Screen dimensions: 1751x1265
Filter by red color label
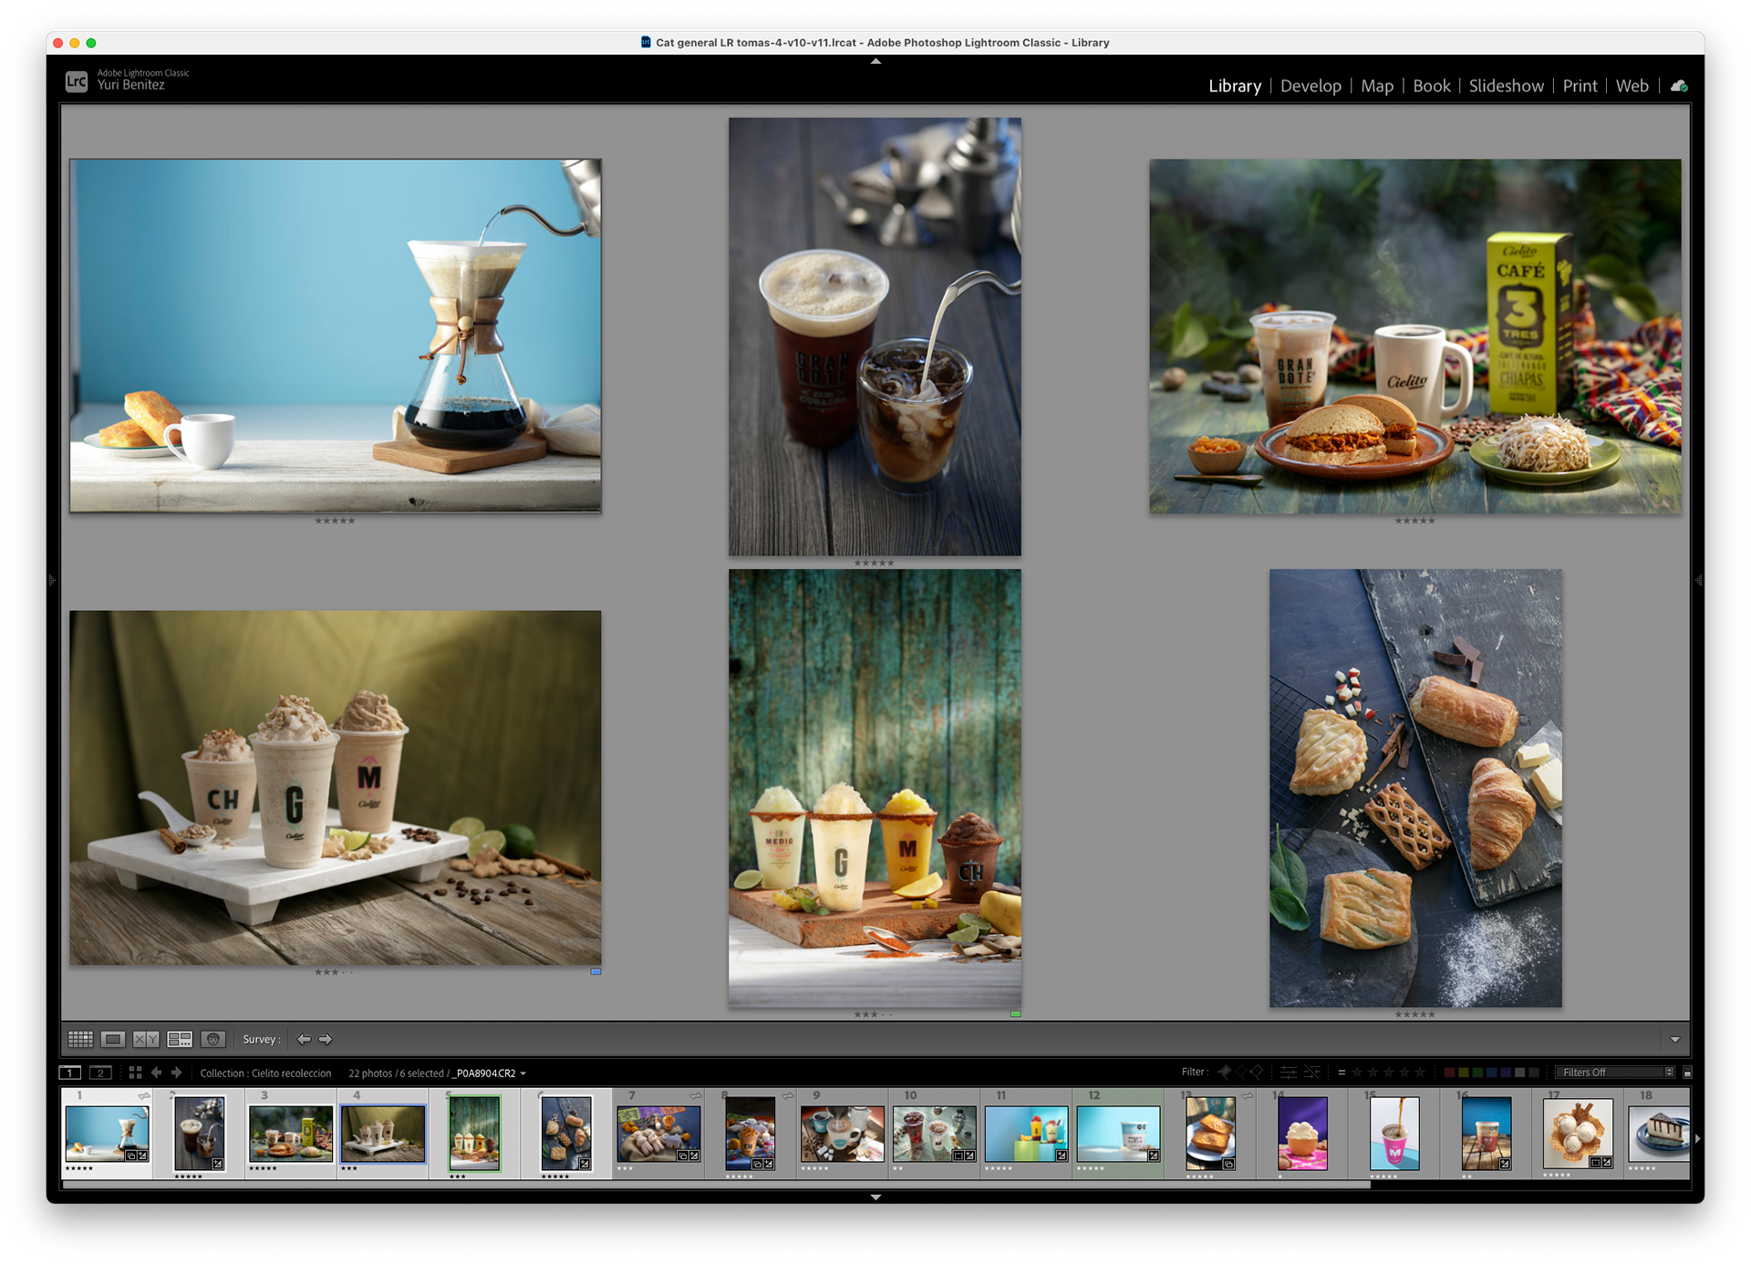click(1449, 1073)
